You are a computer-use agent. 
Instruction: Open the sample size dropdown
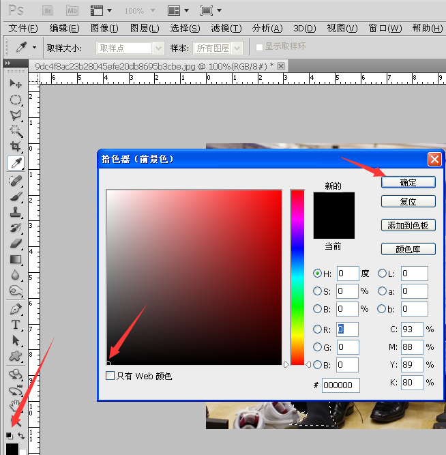pyautogui.click(x=158, y=48)
